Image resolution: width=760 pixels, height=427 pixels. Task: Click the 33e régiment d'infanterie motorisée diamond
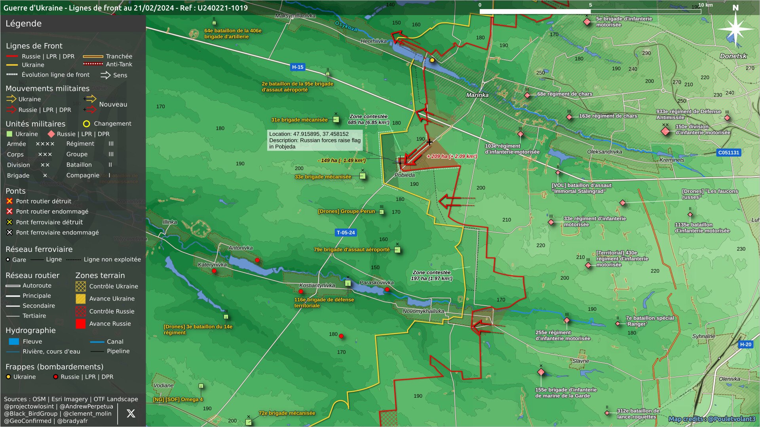click(x=551, y=222)
